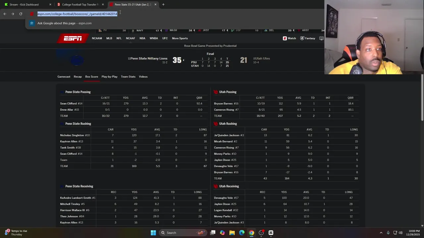Click the highlighted espn.com URL address field

[77, 14]
